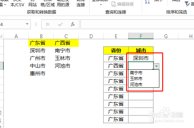Select 南宁市 from the dropdown list
194x128 pixels.
pyautogui.click(x=144, y=73)
